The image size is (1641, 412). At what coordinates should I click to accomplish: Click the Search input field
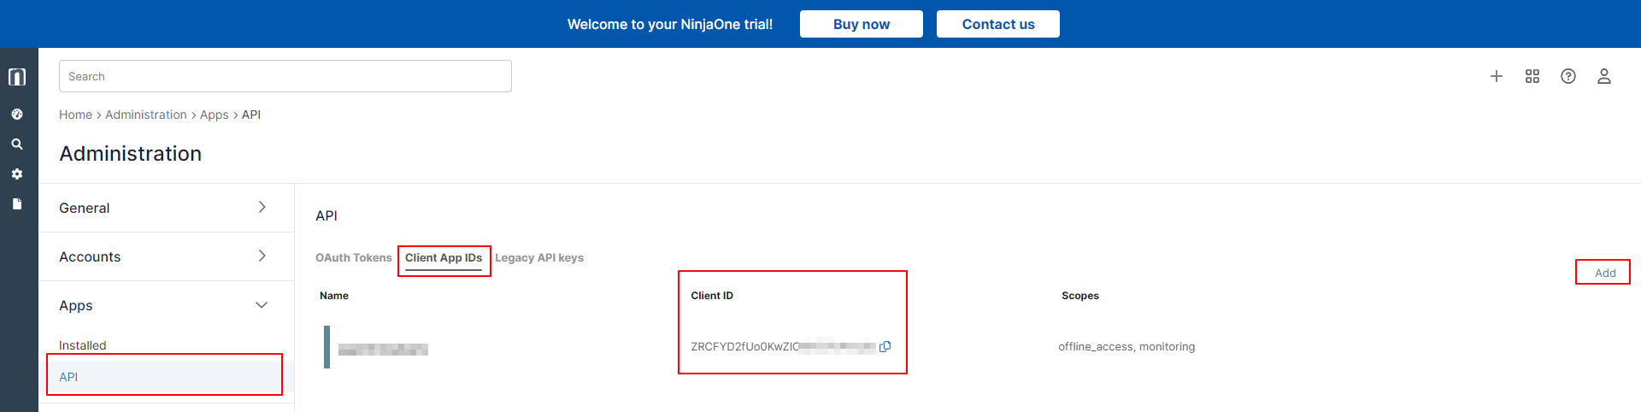(285, 76)
